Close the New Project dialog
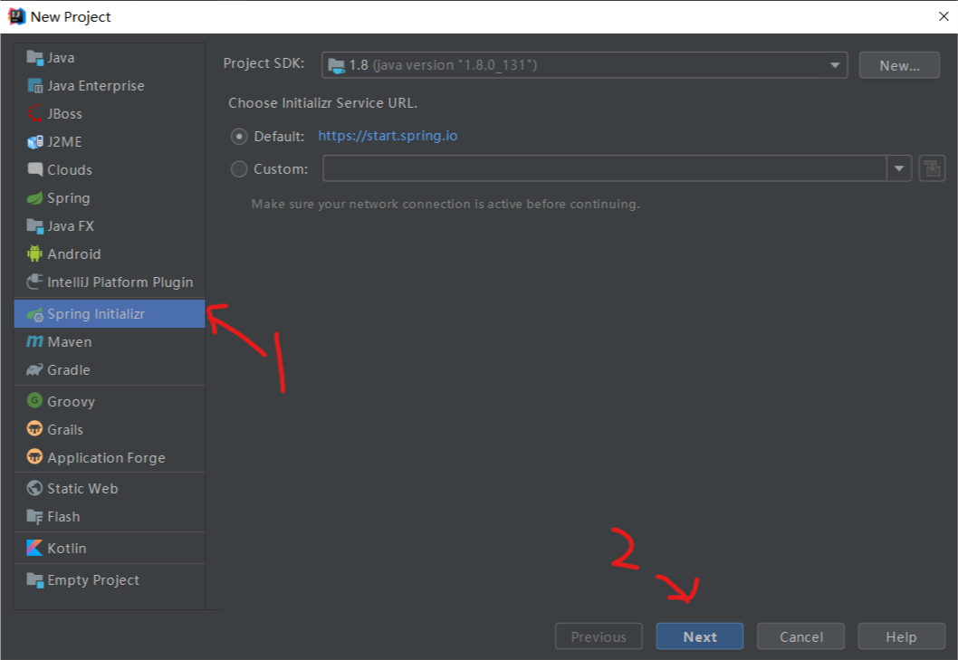 click(x=944, y=16)
